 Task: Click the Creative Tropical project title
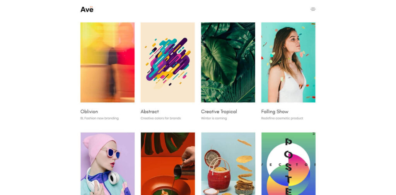pyautogui.click(x=219, y=111)
